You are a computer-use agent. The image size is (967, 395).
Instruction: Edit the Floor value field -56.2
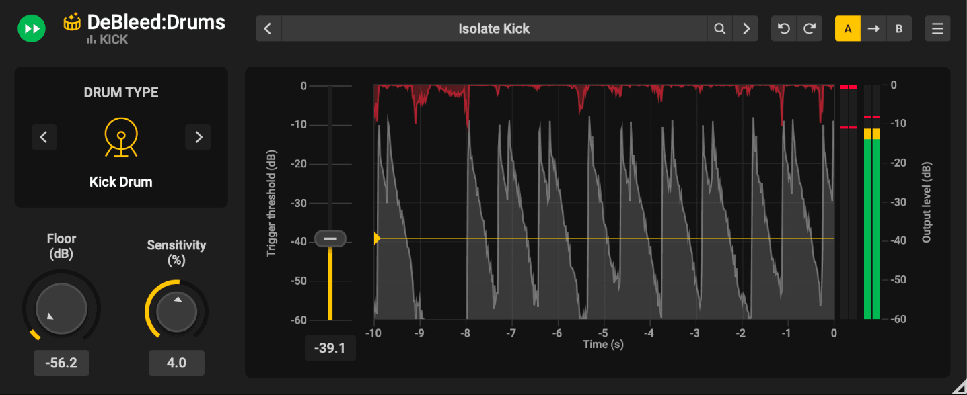pyautogui.click(x=61, y=363)
